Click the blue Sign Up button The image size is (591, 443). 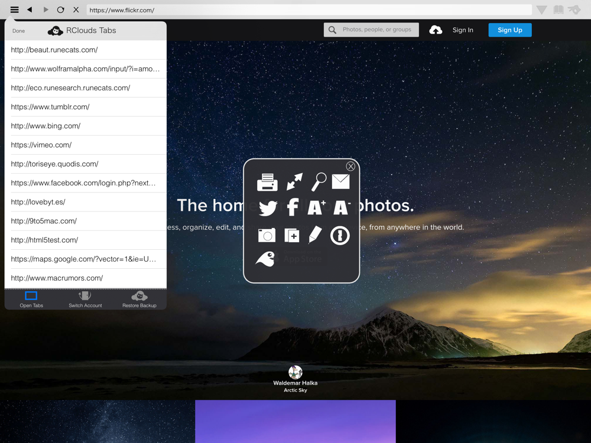click(510, 30)
